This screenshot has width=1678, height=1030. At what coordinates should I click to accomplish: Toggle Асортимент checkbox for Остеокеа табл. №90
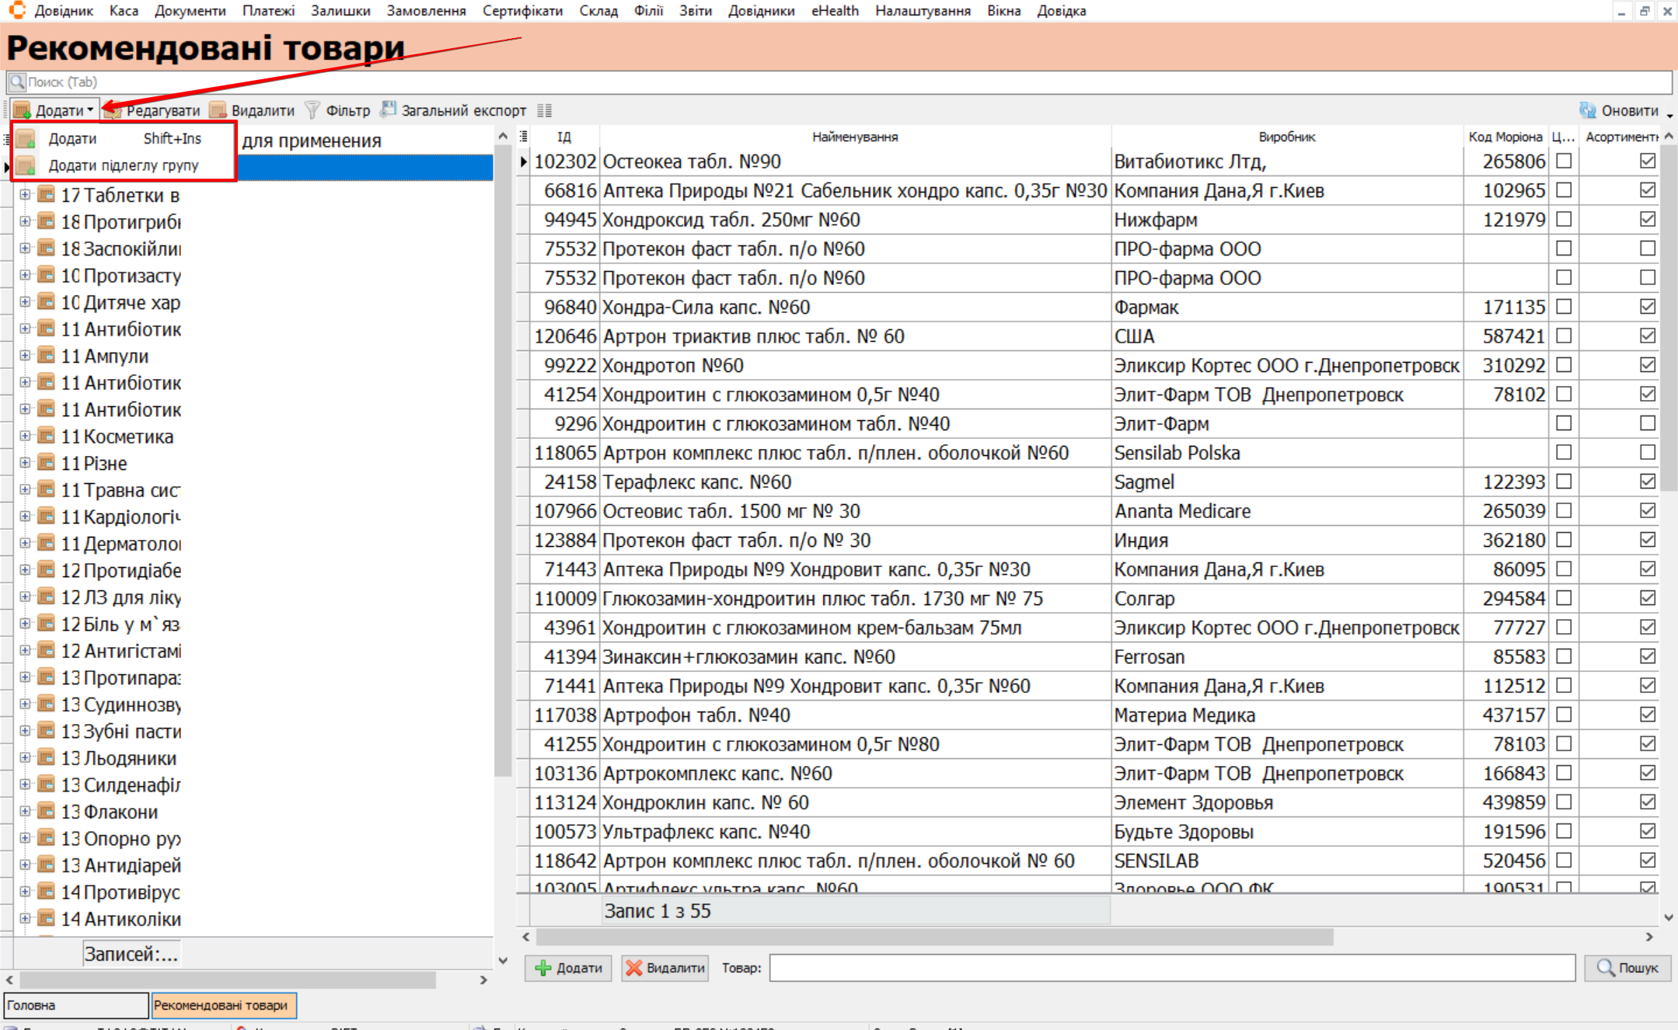(x=1647, y=161)
